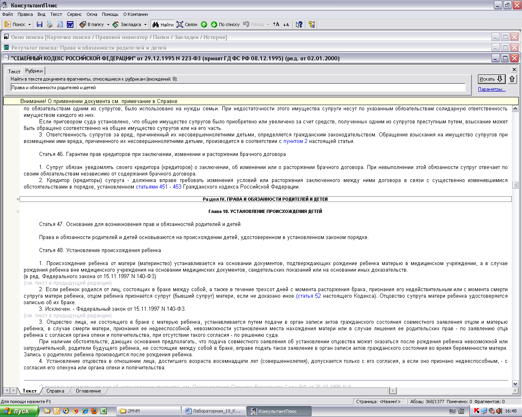The image size is (522, 417).
Task: Open previous edition link after Исключен paragraph
Action: pos(68,316)
